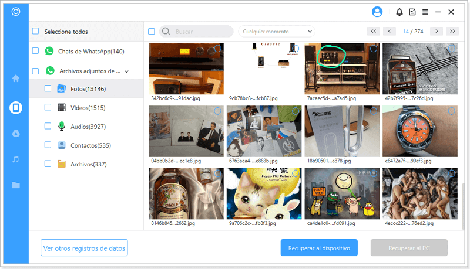Open the music note sidebar icon
Screen dimensions: 470x269
point(16,159)
